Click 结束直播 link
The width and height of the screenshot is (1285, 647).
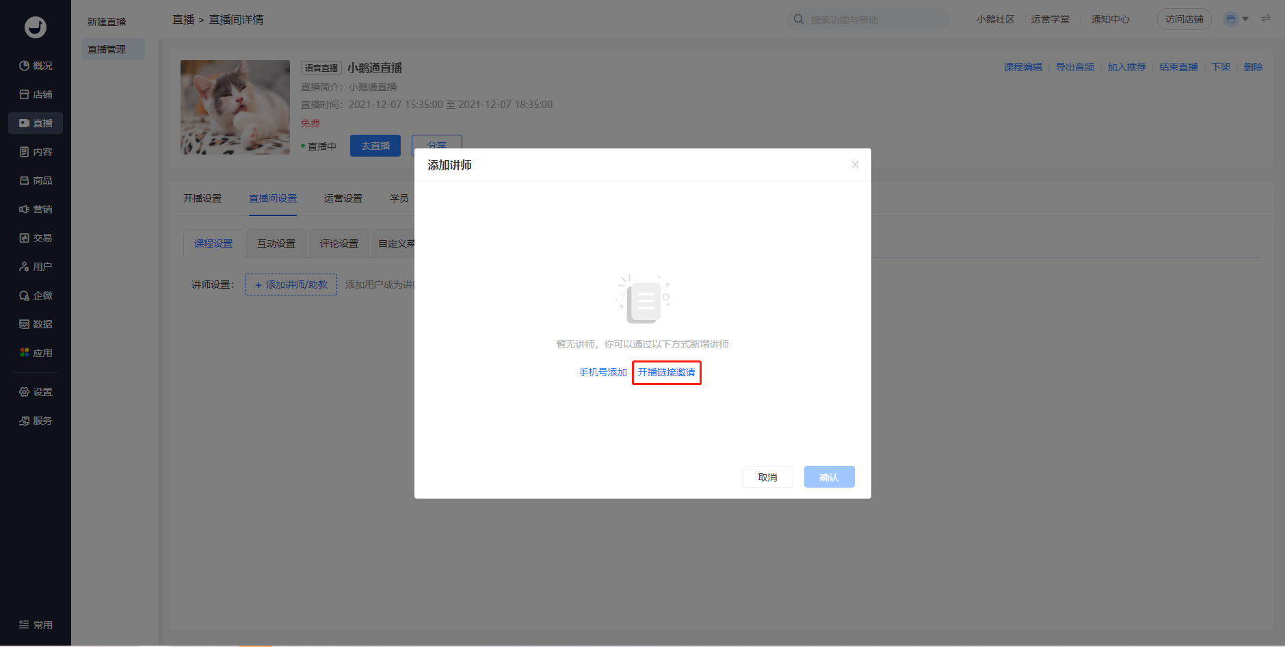pyautogui.click(x=1179, y=67)
